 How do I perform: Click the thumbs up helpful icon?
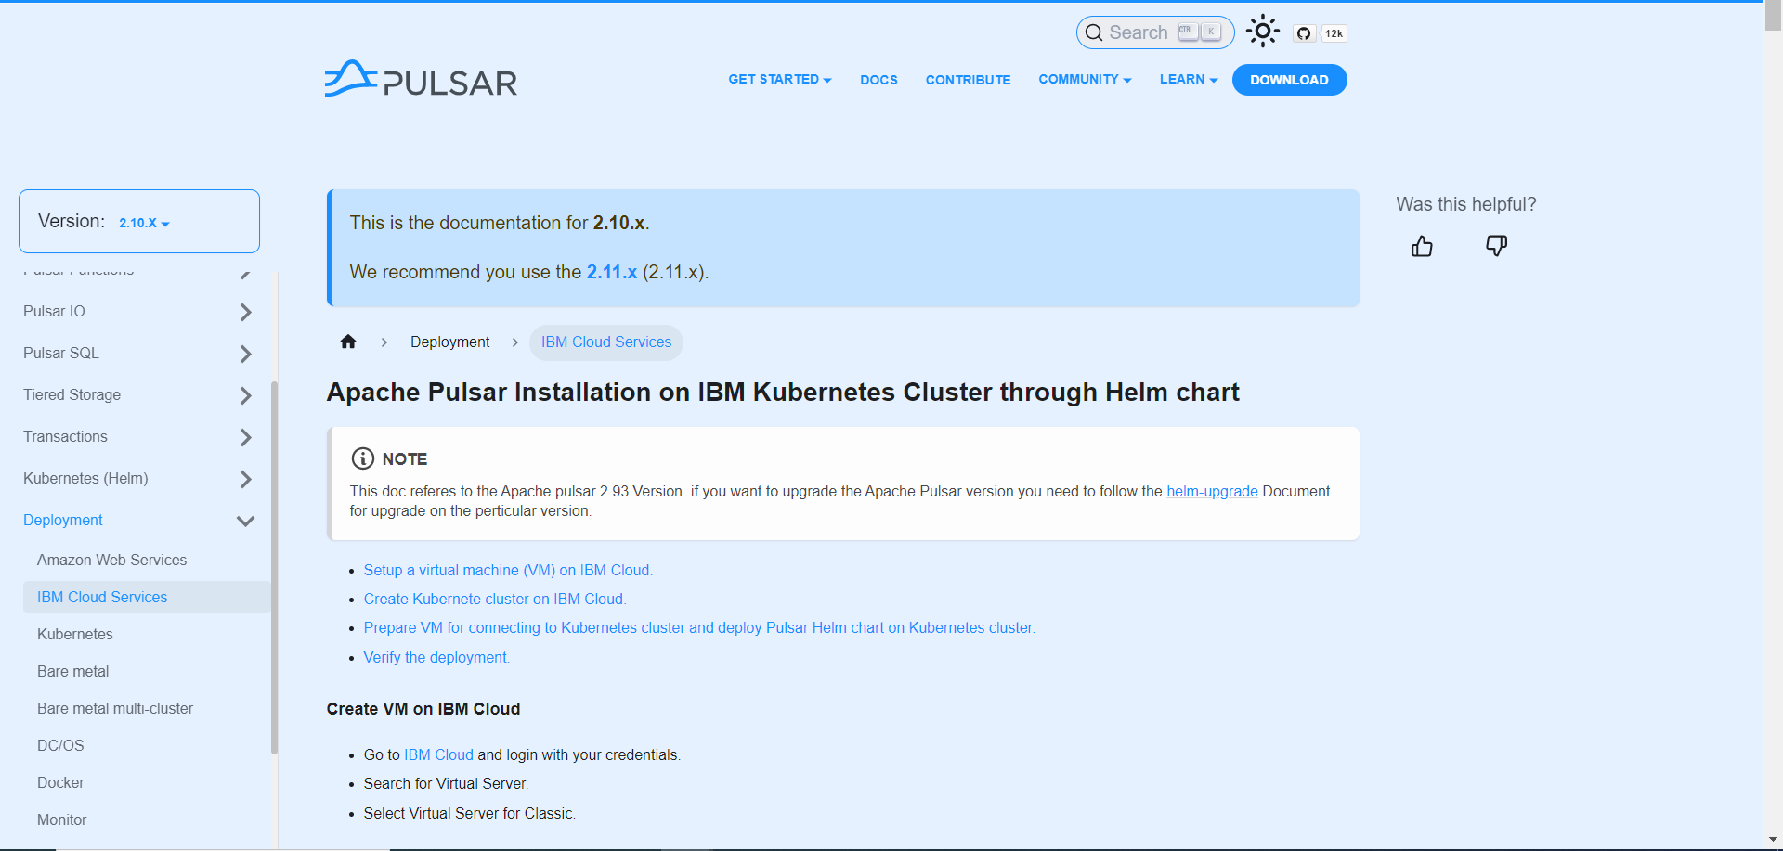(x=1422, y=246)
